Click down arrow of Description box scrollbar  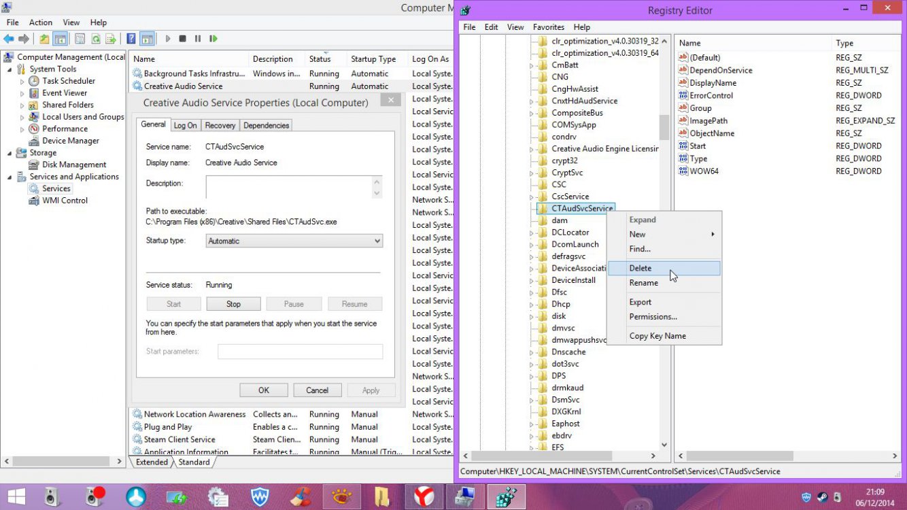pos(377,193)
